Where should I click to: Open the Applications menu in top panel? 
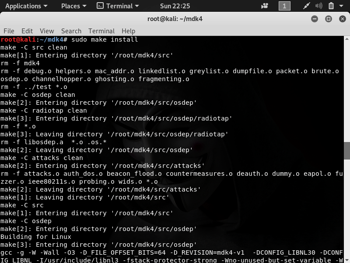click(x=26, y=6)
